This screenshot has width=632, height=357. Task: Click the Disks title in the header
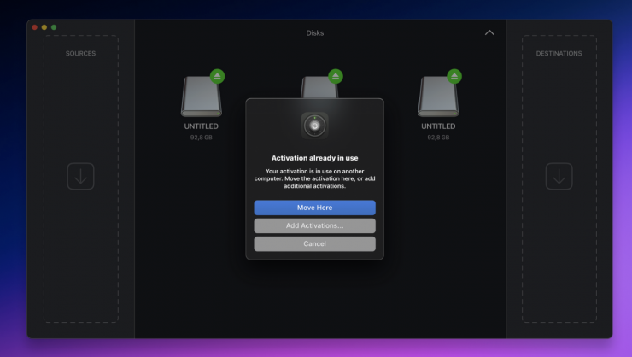pos(315,33)
